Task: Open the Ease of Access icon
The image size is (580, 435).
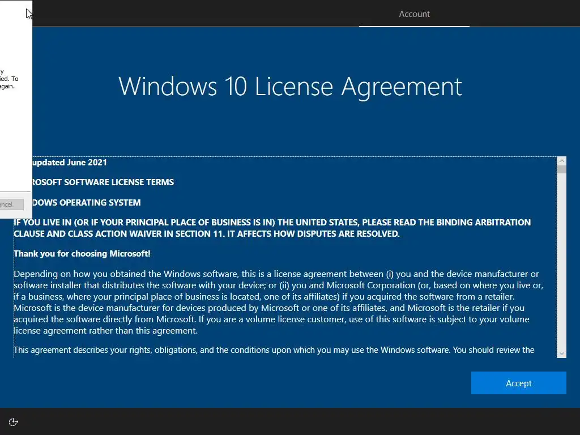Action: point(14,422)
